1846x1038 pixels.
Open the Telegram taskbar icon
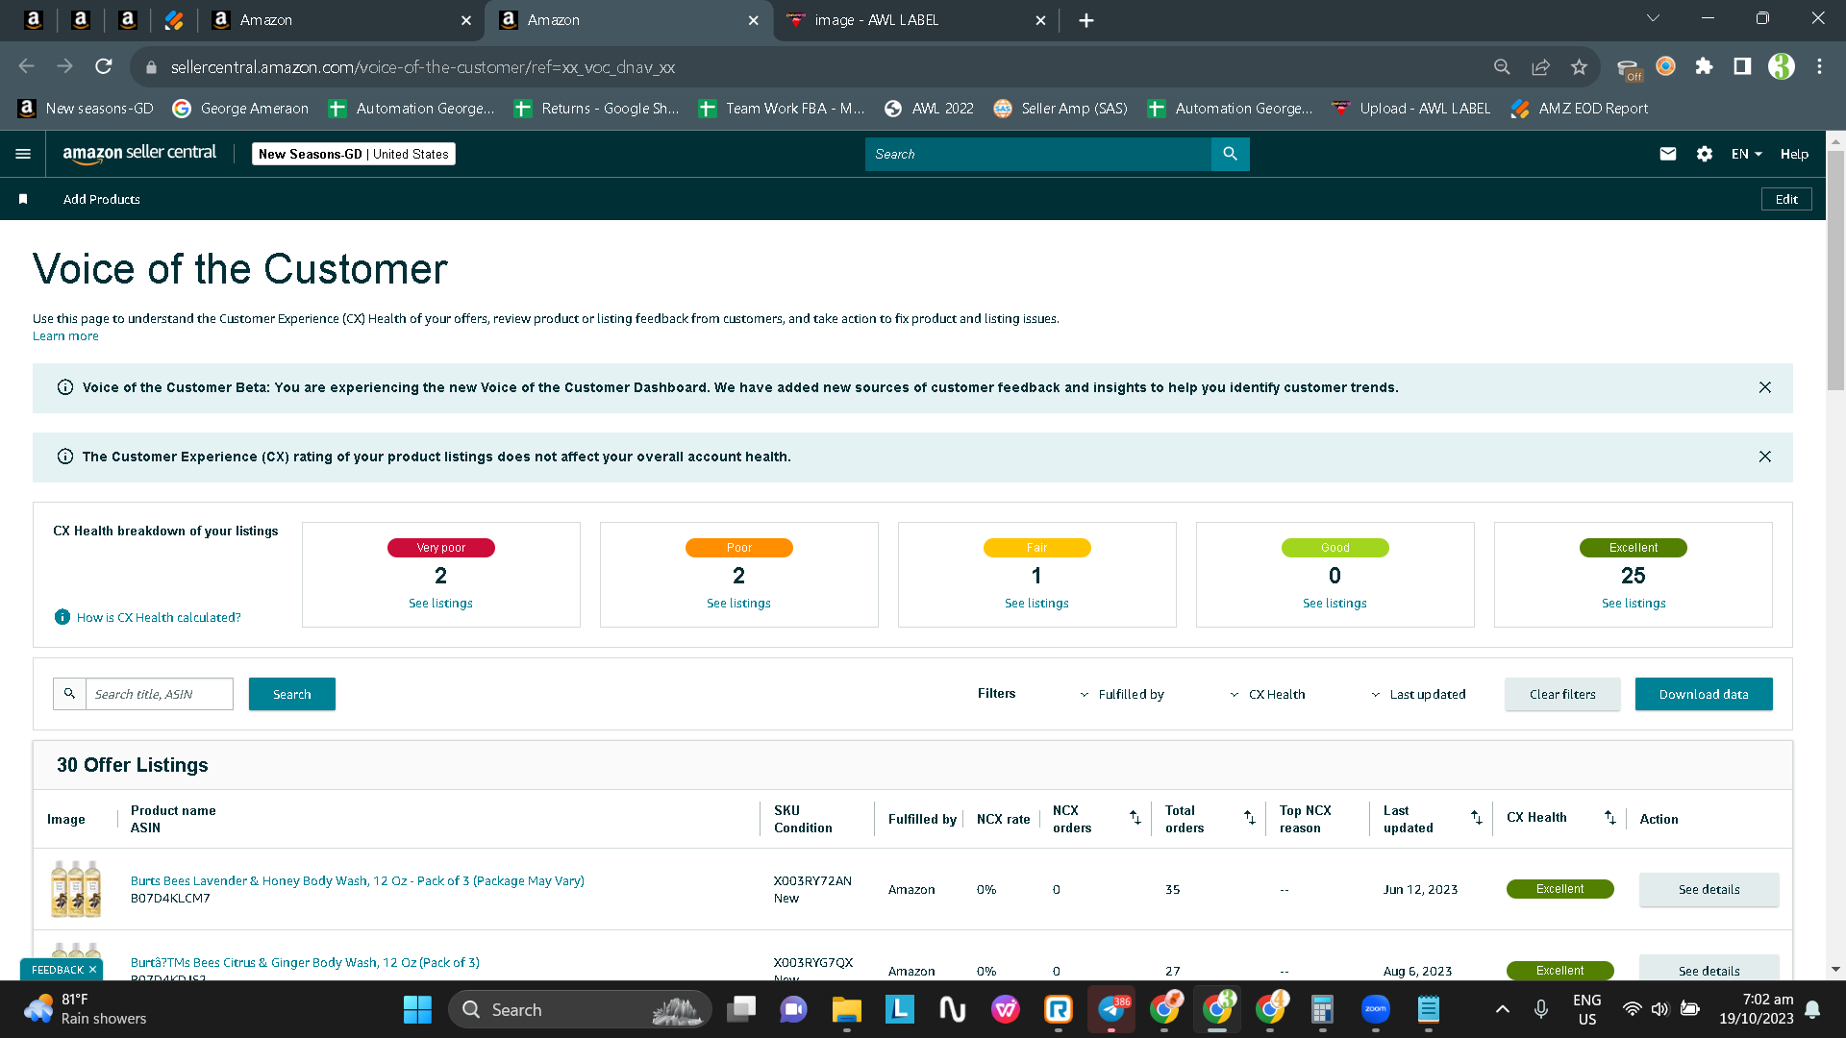pos(1111,1010)
